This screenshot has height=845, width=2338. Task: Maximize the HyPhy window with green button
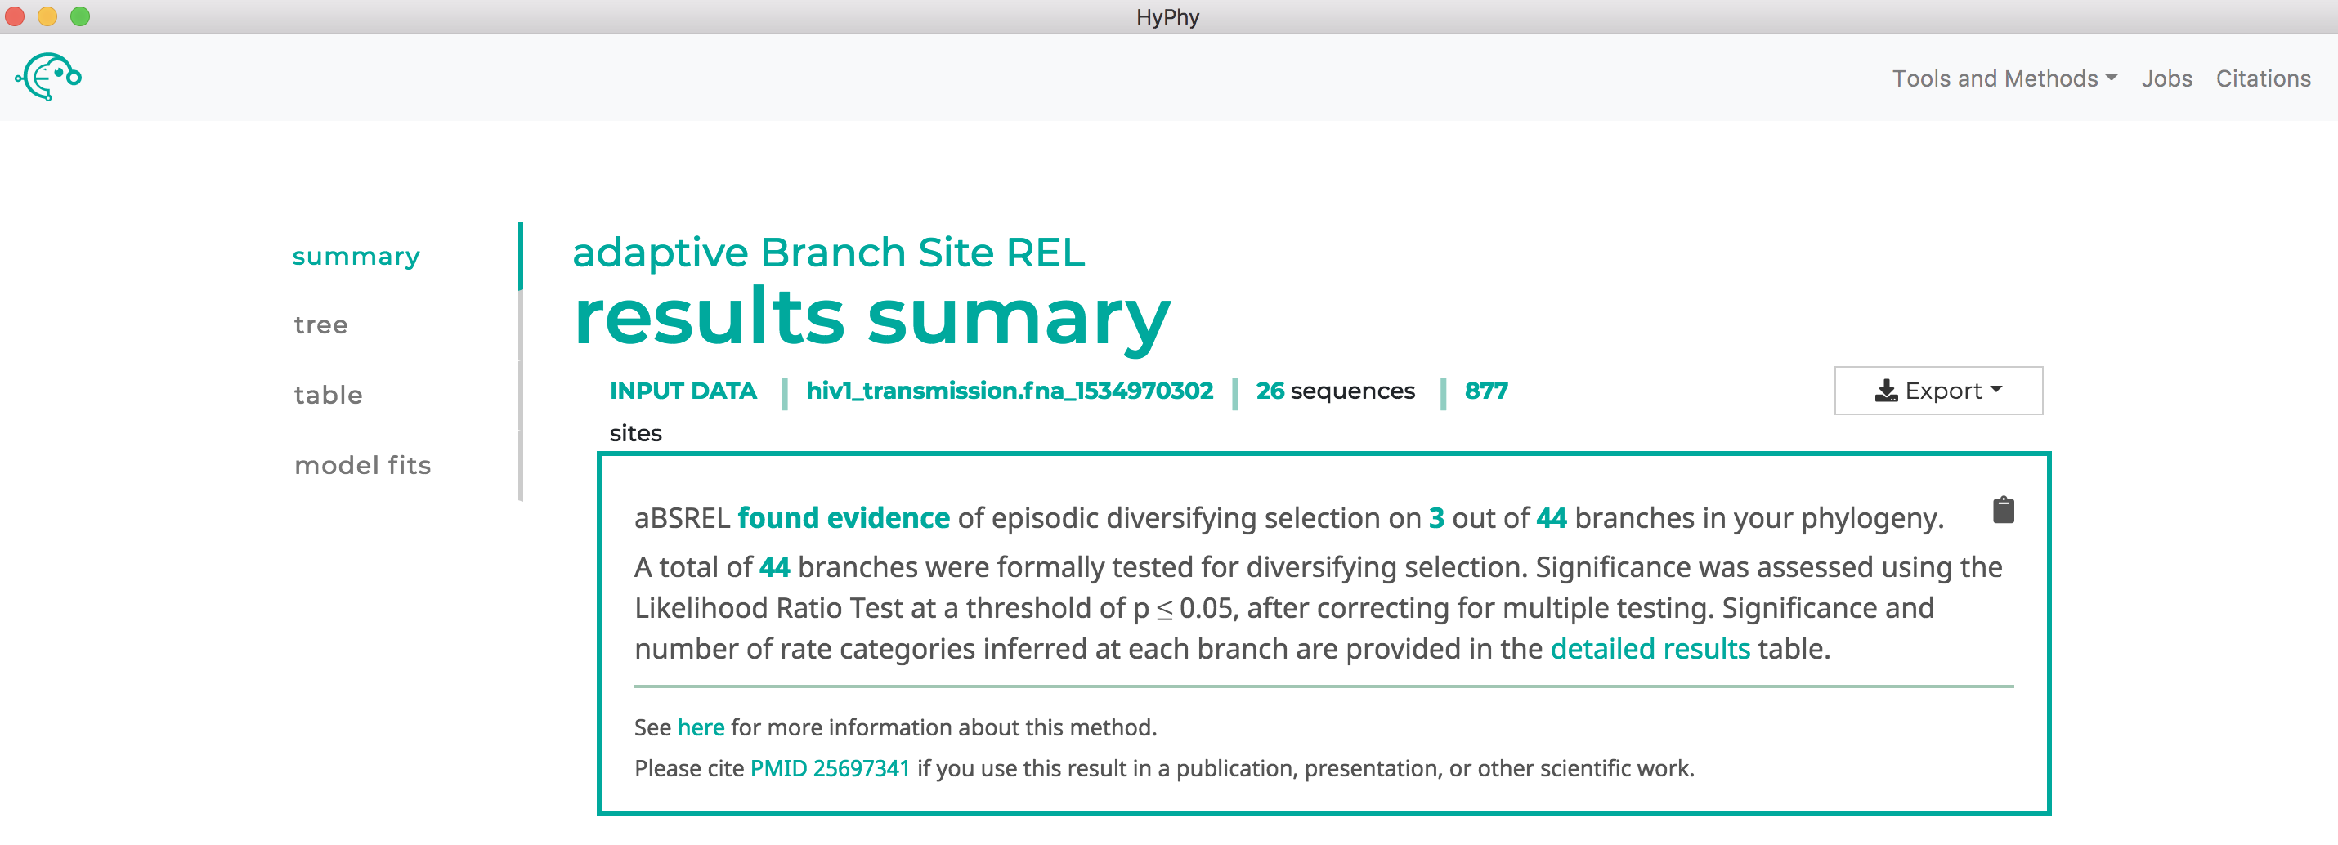80,16
